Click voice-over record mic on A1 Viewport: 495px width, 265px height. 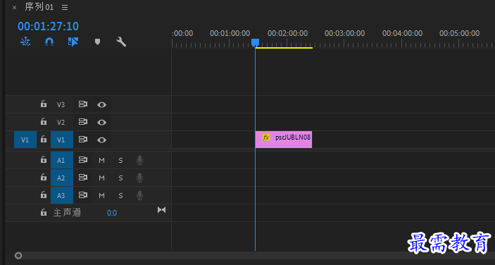(139, 160)
